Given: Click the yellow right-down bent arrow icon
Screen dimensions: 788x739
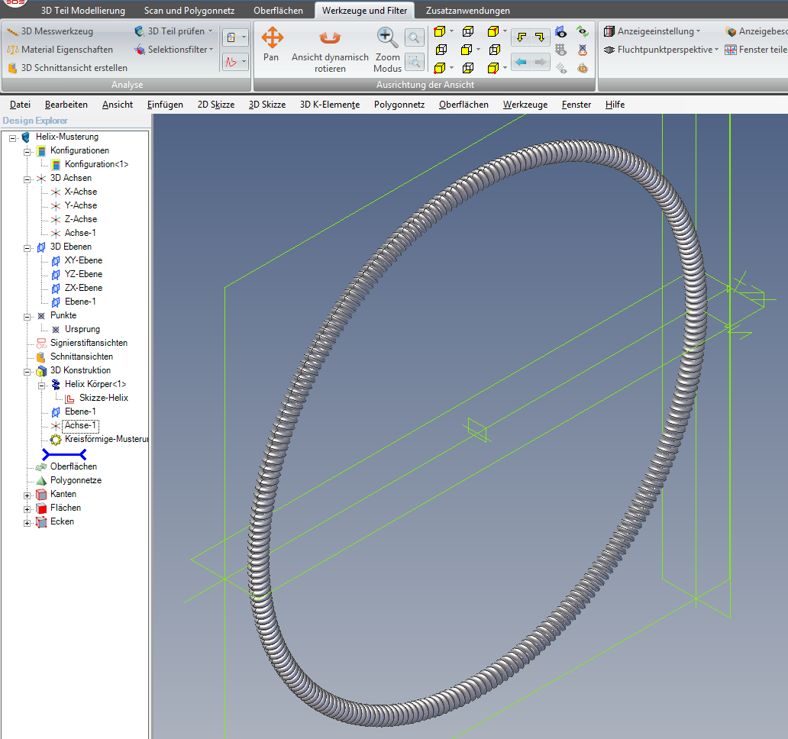Looking at the screenshot, I should [540, 37].
